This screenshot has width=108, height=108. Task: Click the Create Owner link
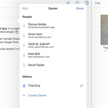37,95
